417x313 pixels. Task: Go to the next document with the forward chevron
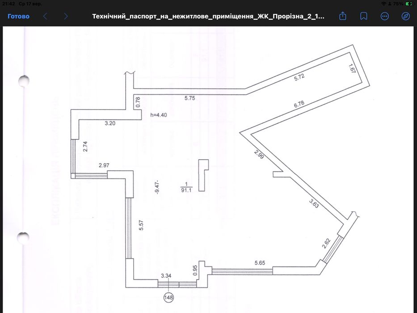pos(66,16)
